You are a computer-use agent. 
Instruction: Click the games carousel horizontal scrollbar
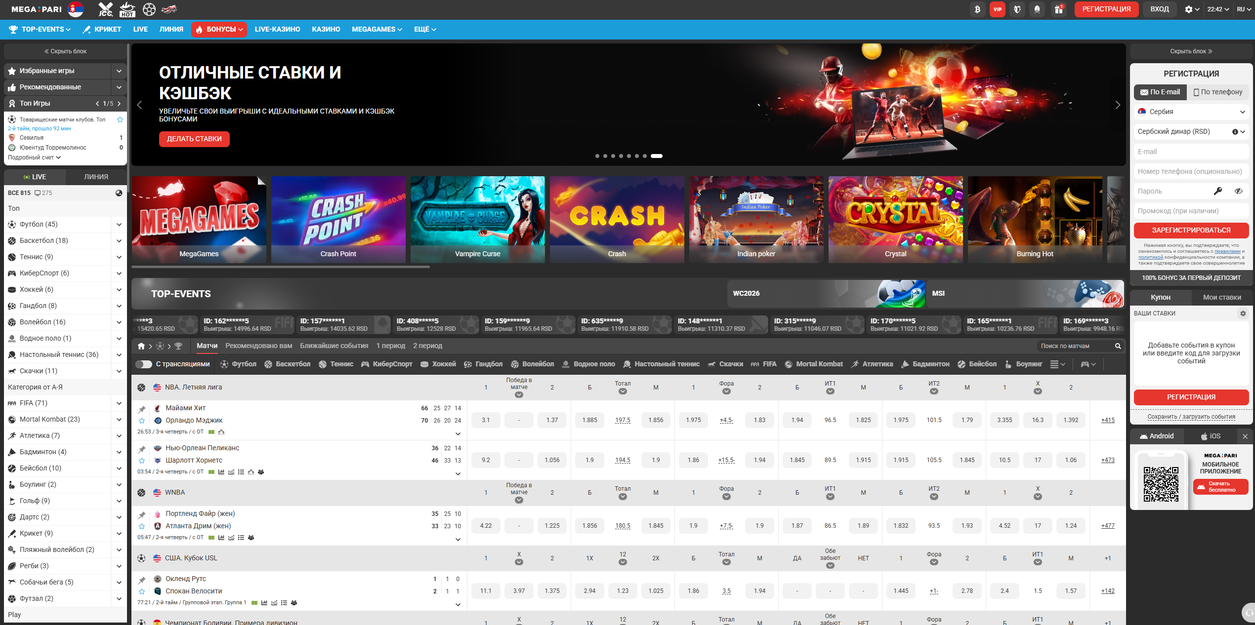pyautogui.click(x=281, y=267)
